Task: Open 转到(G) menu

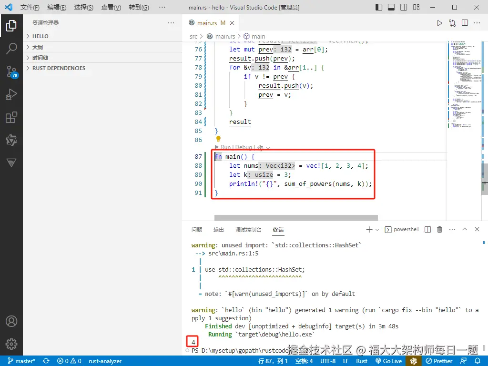Action: 139,7
